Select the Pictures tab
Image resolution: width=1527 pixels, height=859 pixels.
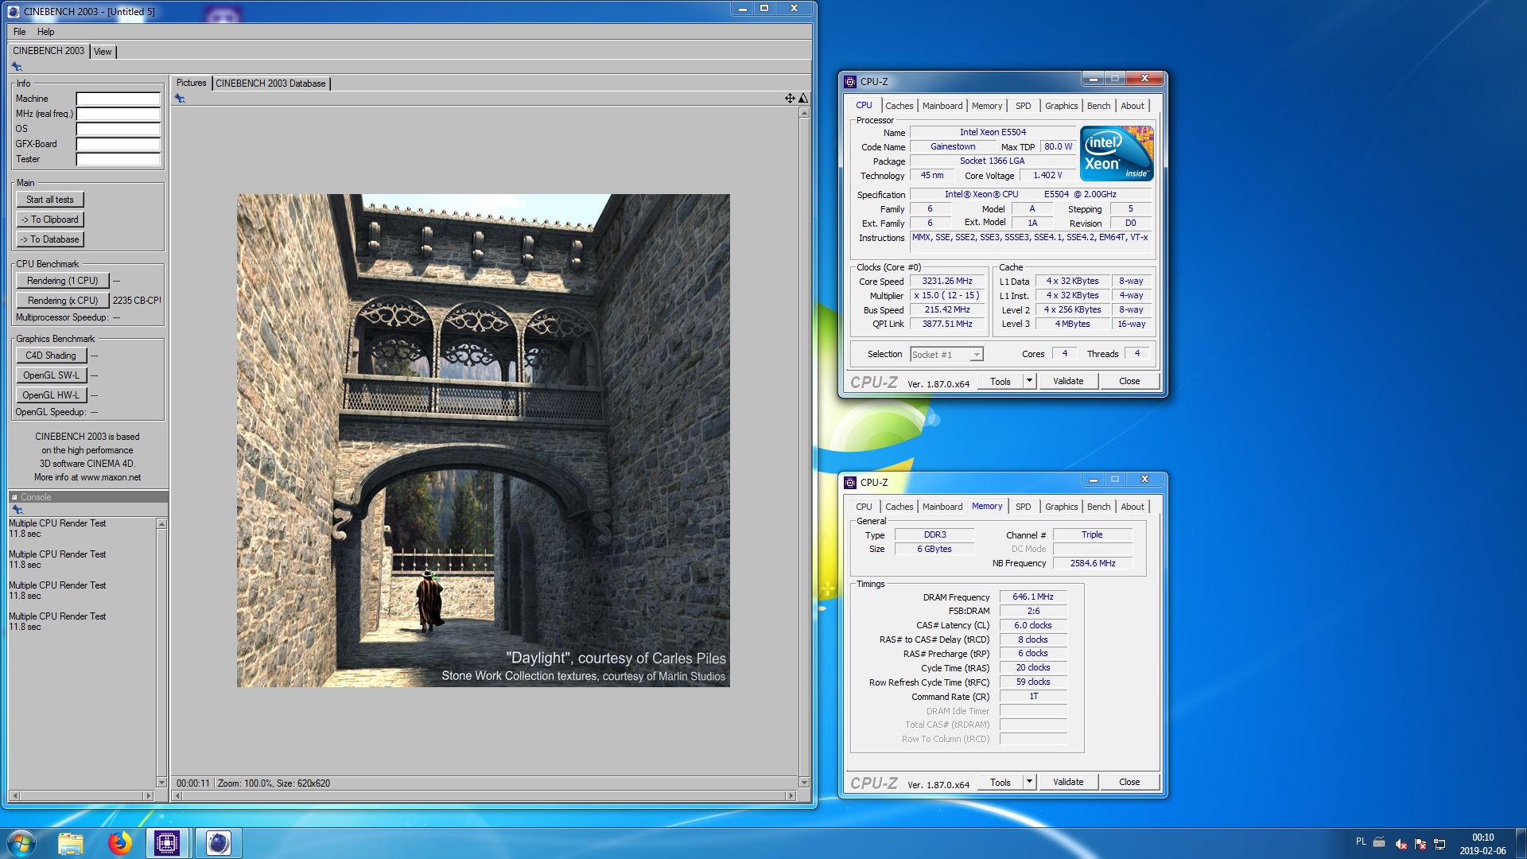pos(191,83)
